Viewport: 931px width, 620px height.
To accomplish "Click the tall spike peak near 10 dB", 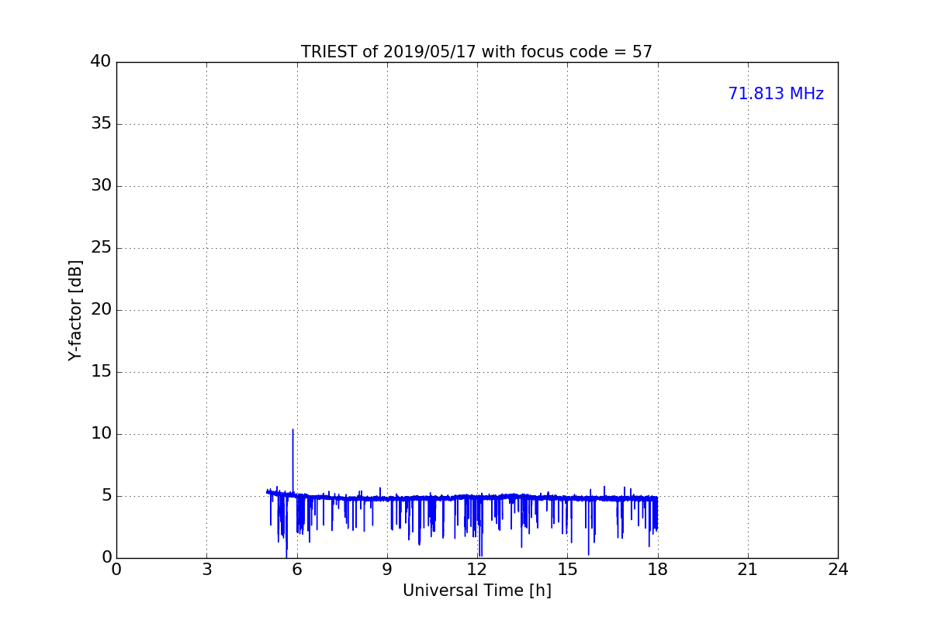I will coord(292,430).
